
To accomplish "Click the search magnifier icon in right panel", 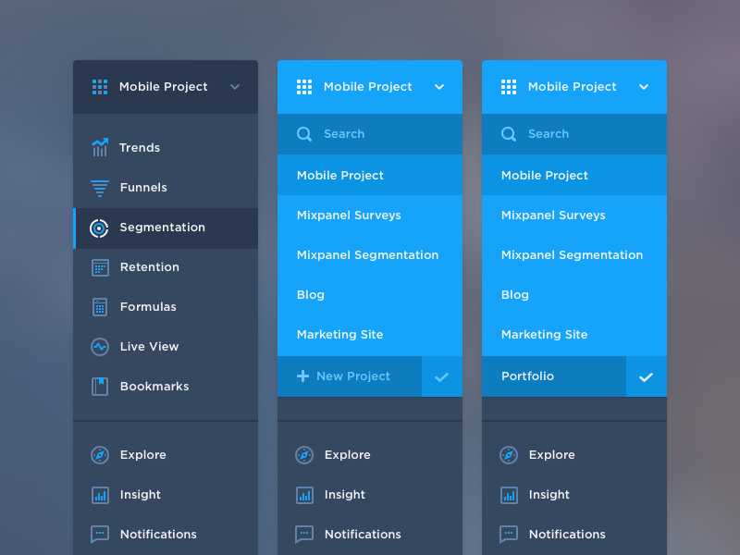I will [508, 134].
